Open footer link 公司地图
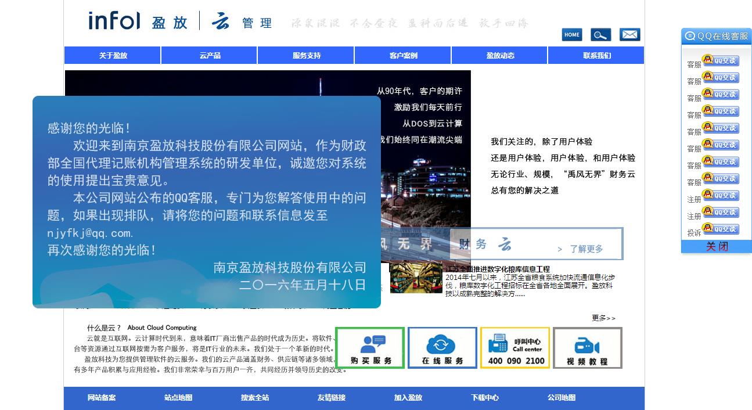 562,398
